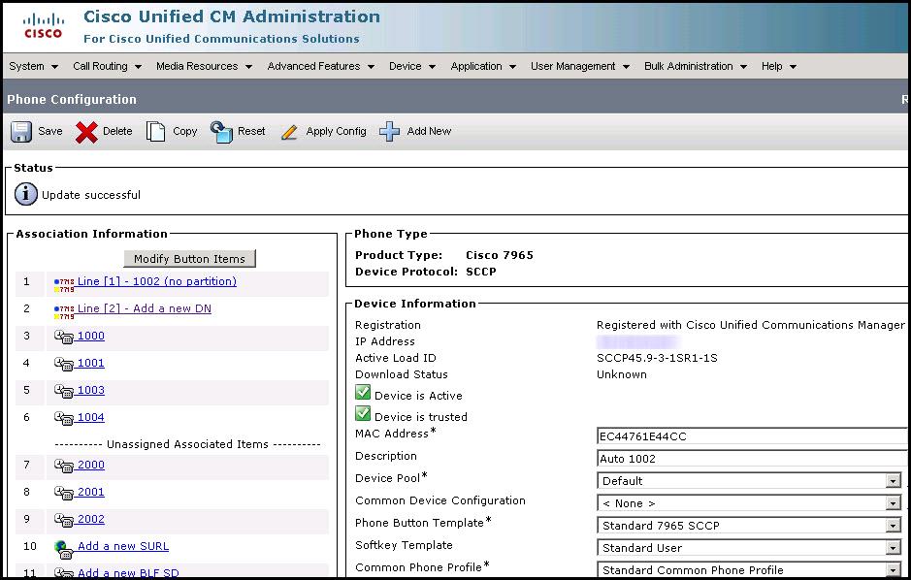Click the speed dial icon beside 2001
The width and height of the screenshot is (911, 580).
[x=63, y=493]
